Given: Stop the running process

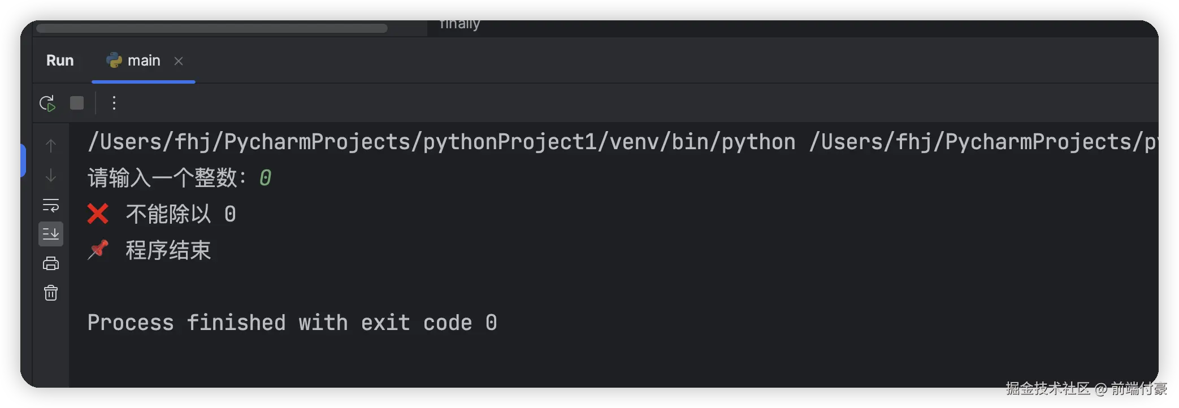Looking at the screenshot, I should pos(77,103).
